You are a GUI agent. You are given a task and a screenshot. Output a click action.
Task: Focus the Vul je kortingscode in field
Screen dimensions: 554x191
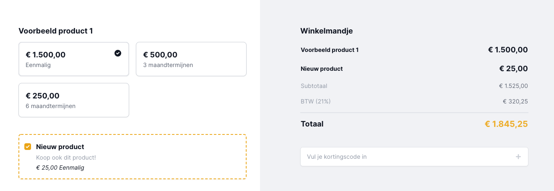(414, 157)
